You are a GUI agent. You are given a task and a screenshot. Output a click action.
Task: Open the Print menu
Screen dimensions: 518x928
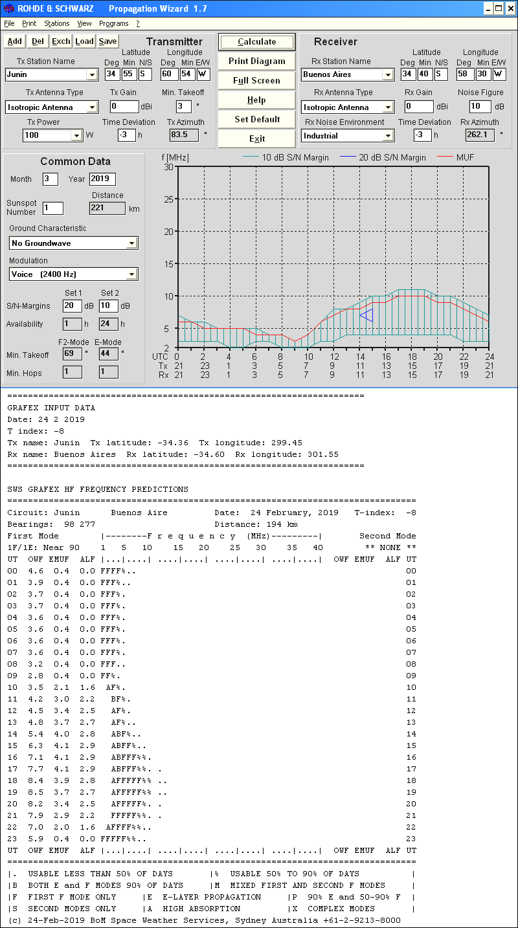tap(29, 23)
